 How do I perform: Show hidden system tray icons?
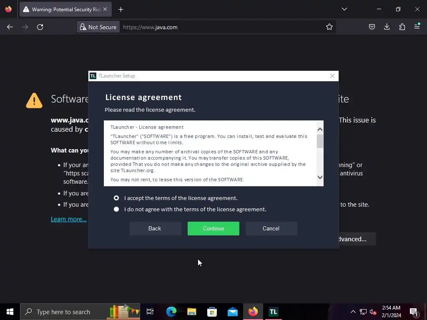click(x=353, y=312)
